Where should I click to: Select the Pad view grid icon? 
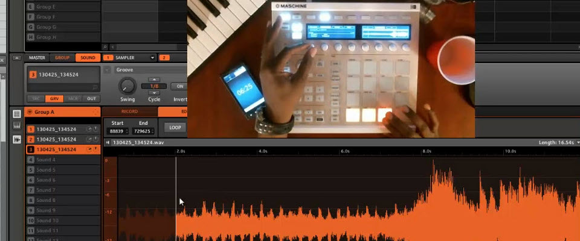(17, 114)
